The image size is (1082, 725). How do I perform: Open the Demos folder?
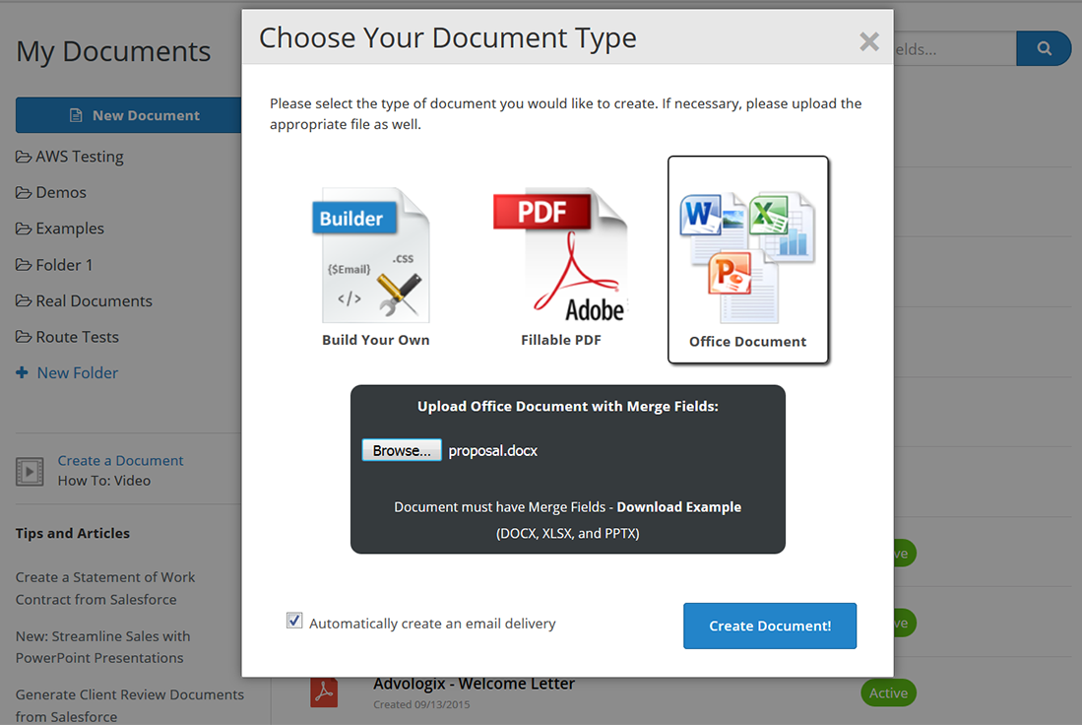coord(60,192)
